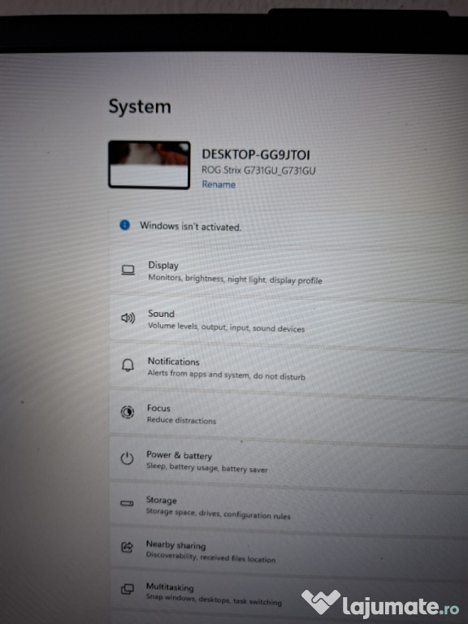Select Focus reduce distractions entry
Image resolution: width=468 pixels, height=624 pixels.
(288, 414)
